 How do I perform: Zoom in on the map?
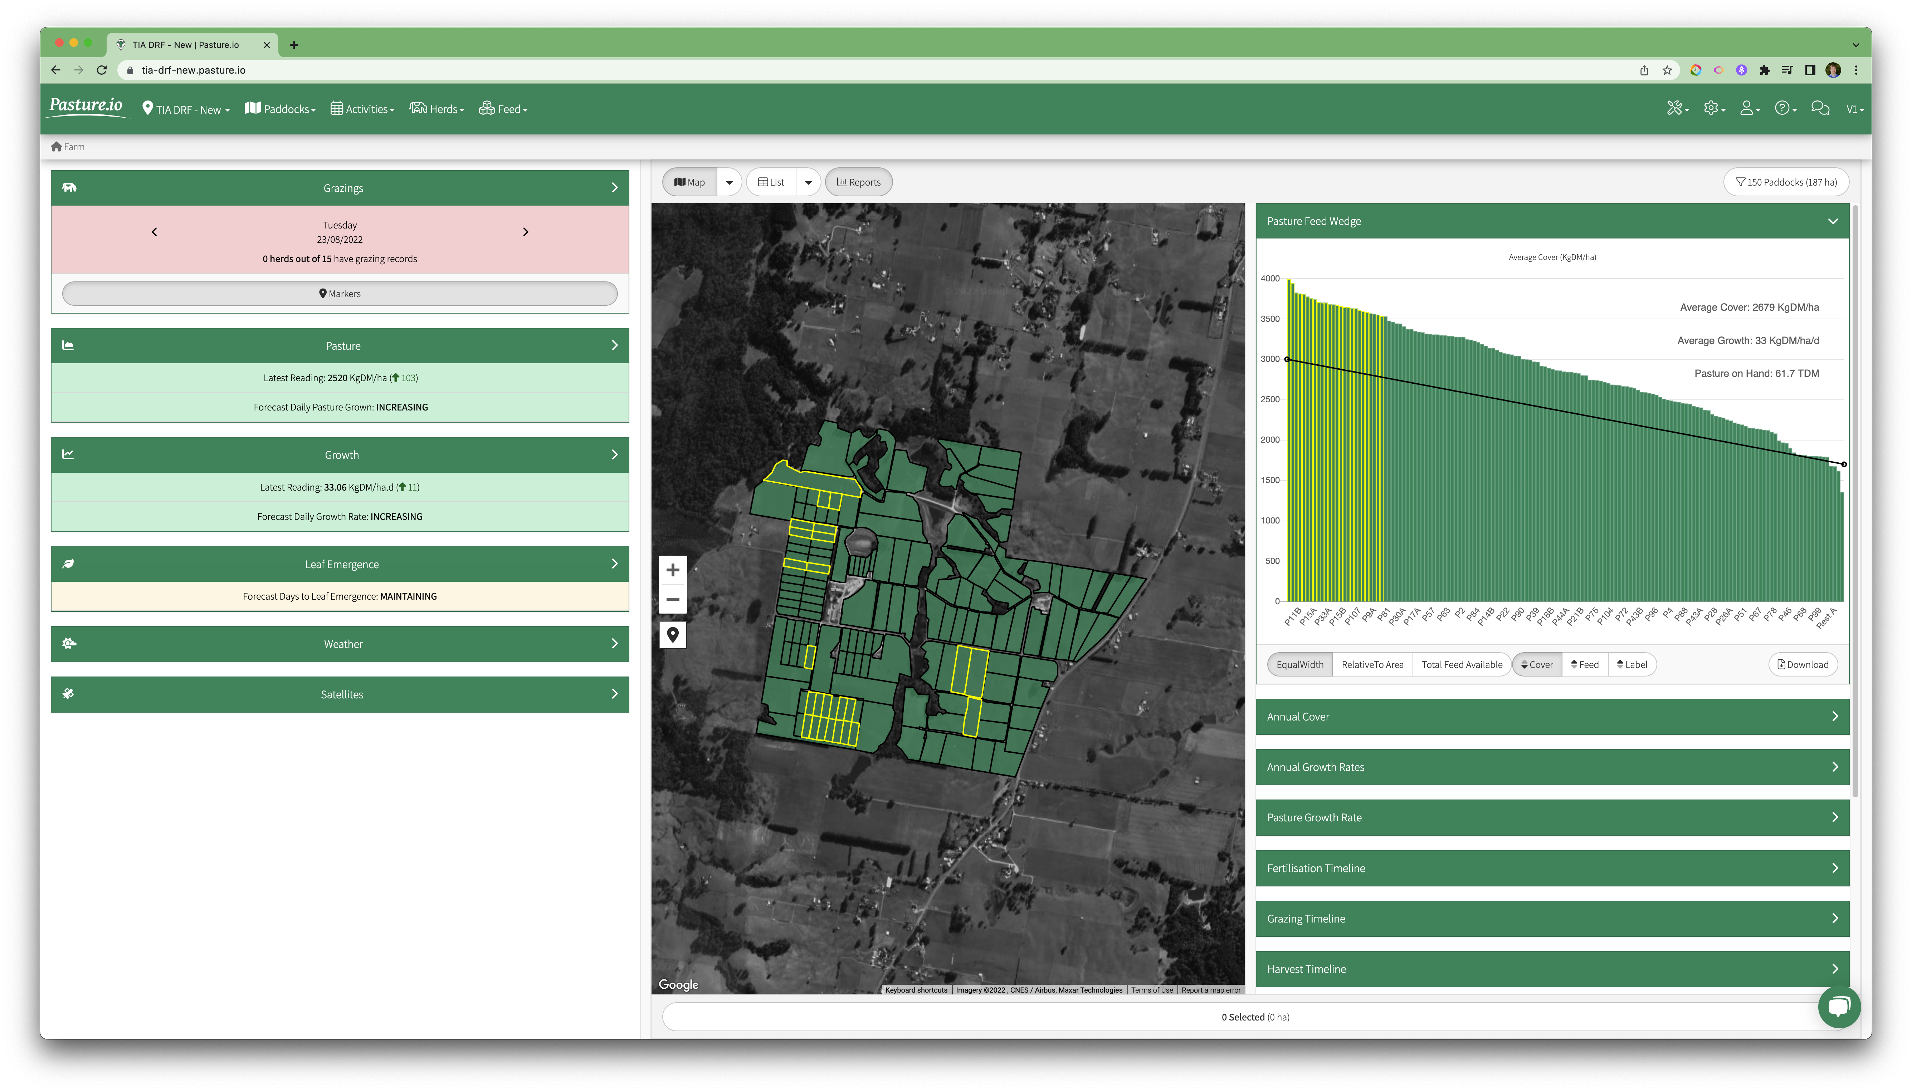[672, 570]
